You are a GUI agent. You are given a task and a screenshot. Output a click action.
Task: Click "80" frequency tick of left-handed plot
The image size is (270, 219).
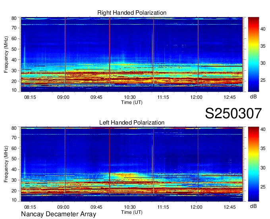pos(14,128)
